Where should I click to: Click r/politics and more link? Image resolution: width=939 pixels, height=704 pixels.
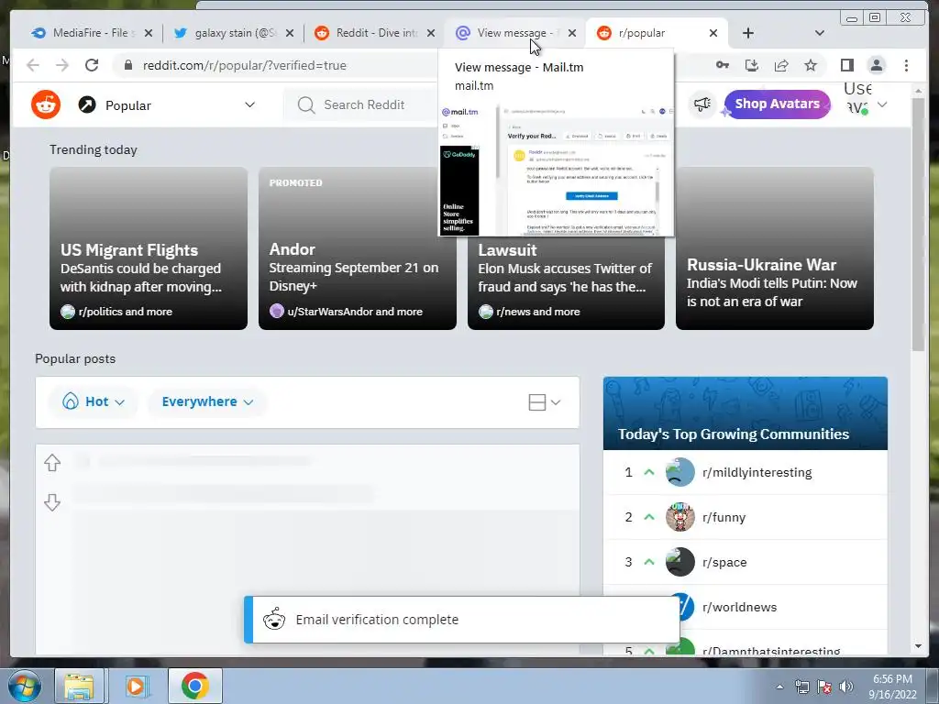coord(125,312)
